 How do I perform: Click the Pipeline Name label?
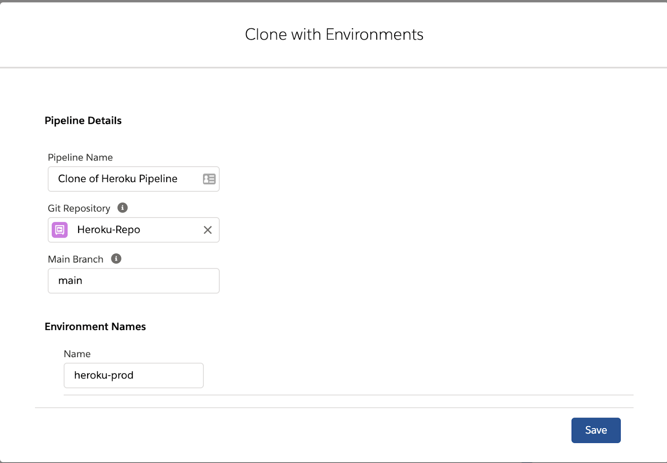point(80,157)
